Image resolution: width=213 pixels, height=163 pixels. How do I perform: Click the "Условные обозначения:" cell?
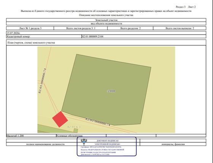[x=81, y=136]
